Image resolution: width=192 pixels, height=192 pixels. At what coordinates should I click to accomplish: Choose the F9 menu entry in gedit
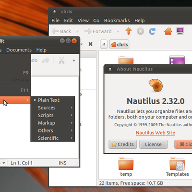pos(15,72)
